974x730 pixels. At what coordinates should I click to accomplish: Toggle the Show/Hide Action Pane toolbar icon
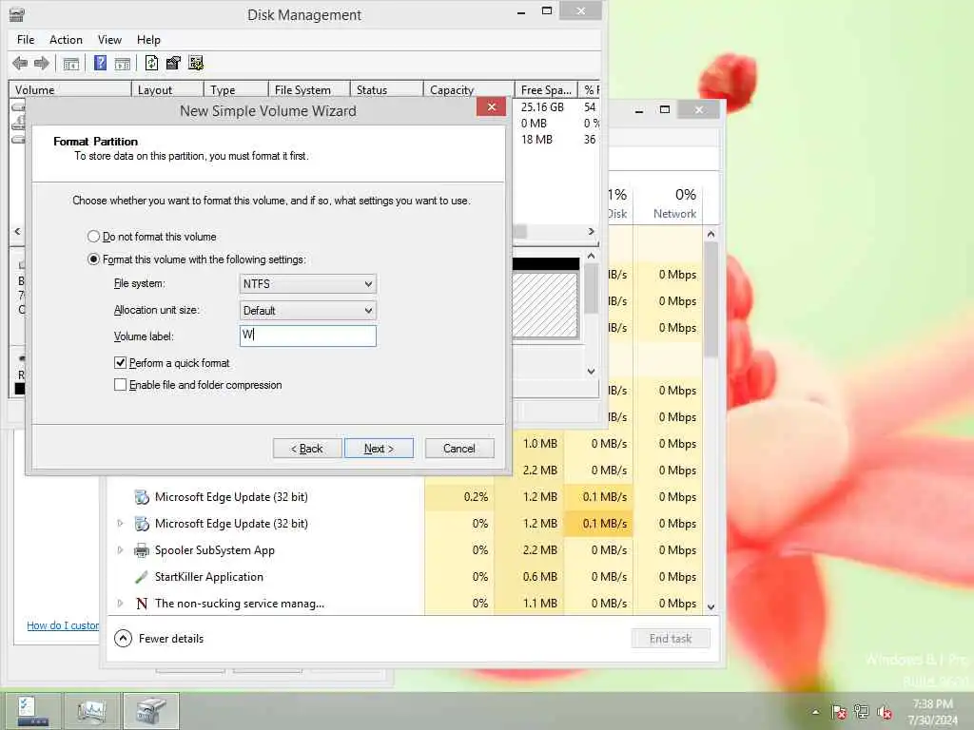[x=123, y=64]
